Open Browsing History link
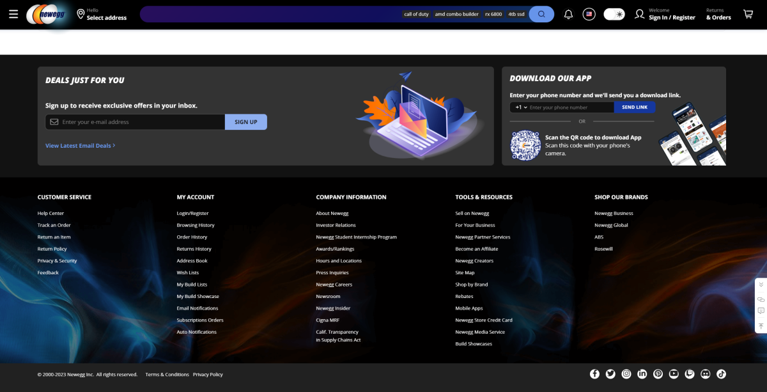The image size is (767, 392). point(196,225)
